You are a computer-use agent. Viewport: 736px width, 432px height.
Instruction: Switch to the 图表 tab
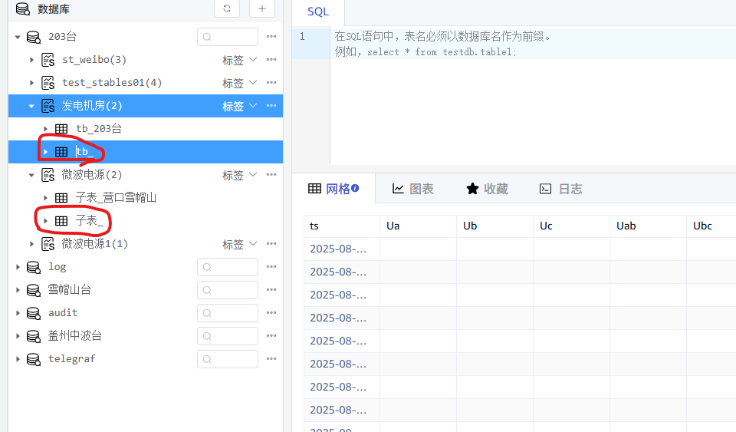412,189
